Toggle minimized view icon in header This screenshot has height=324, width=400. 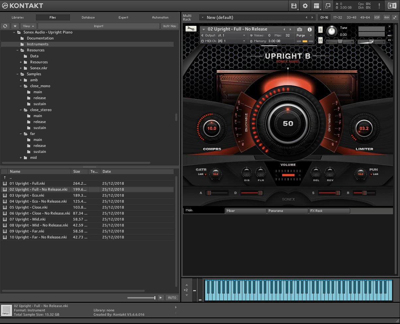328,6
